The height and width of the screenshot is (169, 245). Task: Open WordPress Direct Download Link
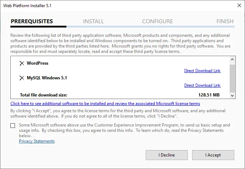click(x=202, y=71)
